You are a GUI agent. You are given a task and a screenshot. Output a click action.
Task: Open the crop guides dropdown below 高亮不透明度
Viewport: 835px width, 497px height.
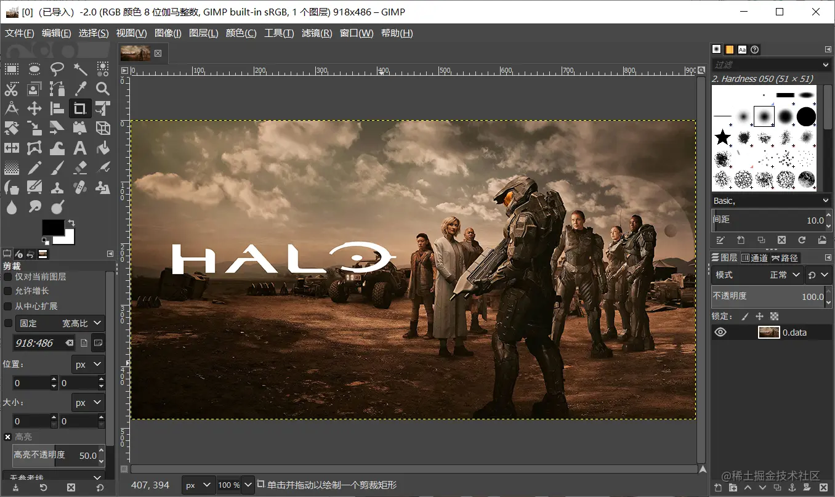pos(54,477)
